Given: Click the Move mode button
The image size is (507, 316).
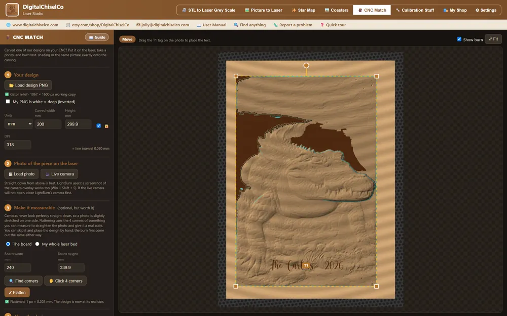Looking at the screenshot, I should pos(127,39).
